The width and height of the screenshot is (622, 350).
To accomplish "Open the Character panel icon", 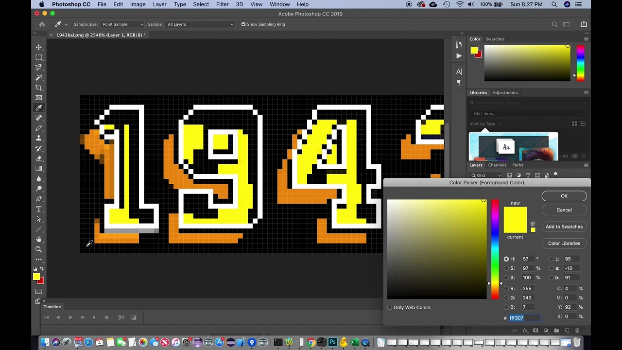I will point(459,71).
